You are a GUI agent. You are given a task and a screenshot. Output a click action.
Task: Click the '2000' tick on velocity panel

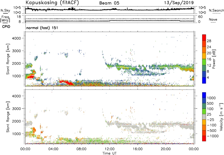(16, 121)
